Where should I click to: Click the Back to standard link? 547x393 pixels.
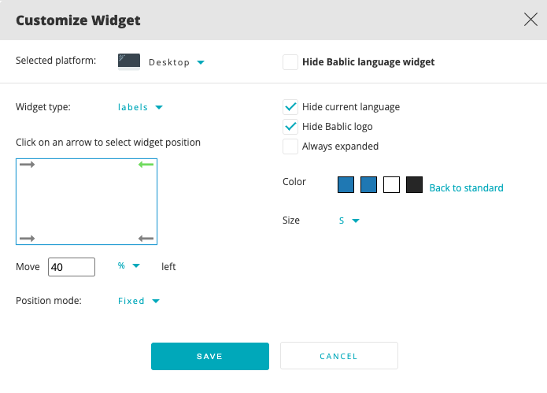tap(466, 188)
